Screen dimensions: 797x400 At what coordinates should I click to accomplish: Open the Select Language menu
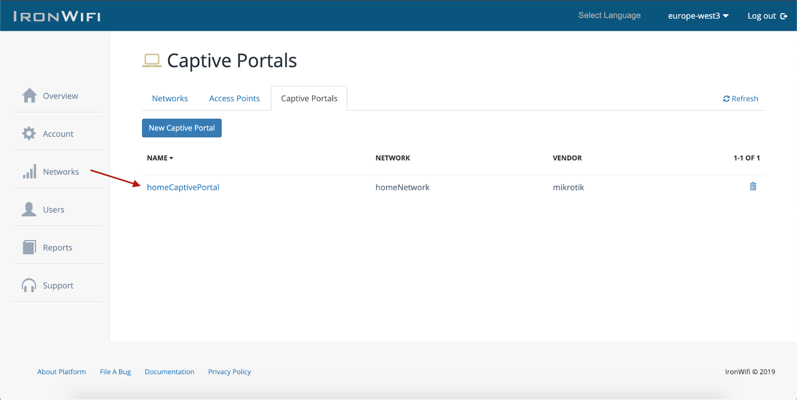(x=609, y=16)
